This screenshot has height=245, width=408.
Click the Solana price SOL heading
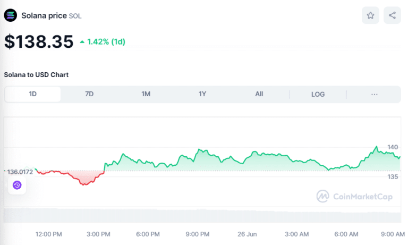[x=51, y=15]
